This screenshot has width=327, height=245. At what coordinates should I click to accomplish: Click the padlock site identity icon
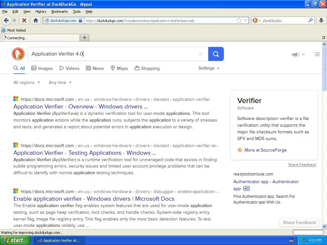pyautogui.click(x=80, y=20)
